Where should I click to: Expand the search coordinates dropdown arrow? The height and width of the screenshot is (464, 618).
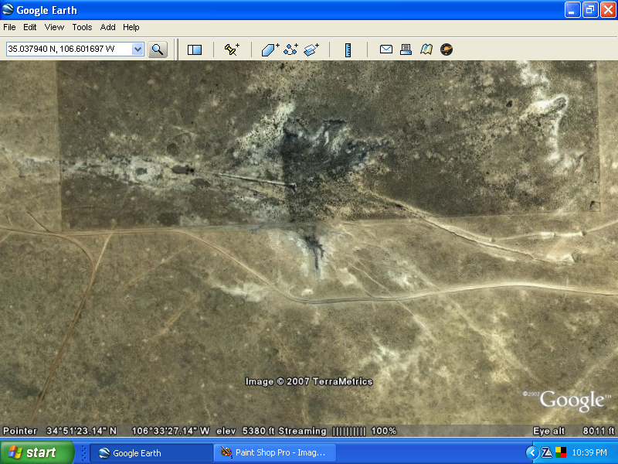(x=138, y=49)
